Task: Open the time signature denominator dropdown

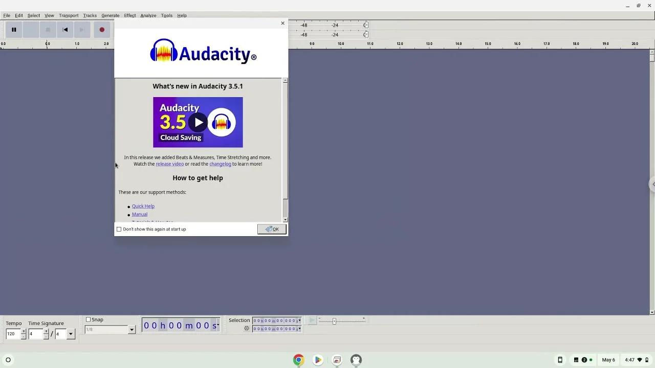Action: pos(70,334)
